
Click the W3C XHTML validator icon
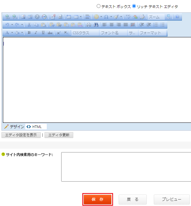(x=128, y=17)
